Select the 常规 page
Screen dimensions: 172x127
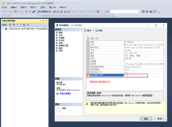coord(61,33)
